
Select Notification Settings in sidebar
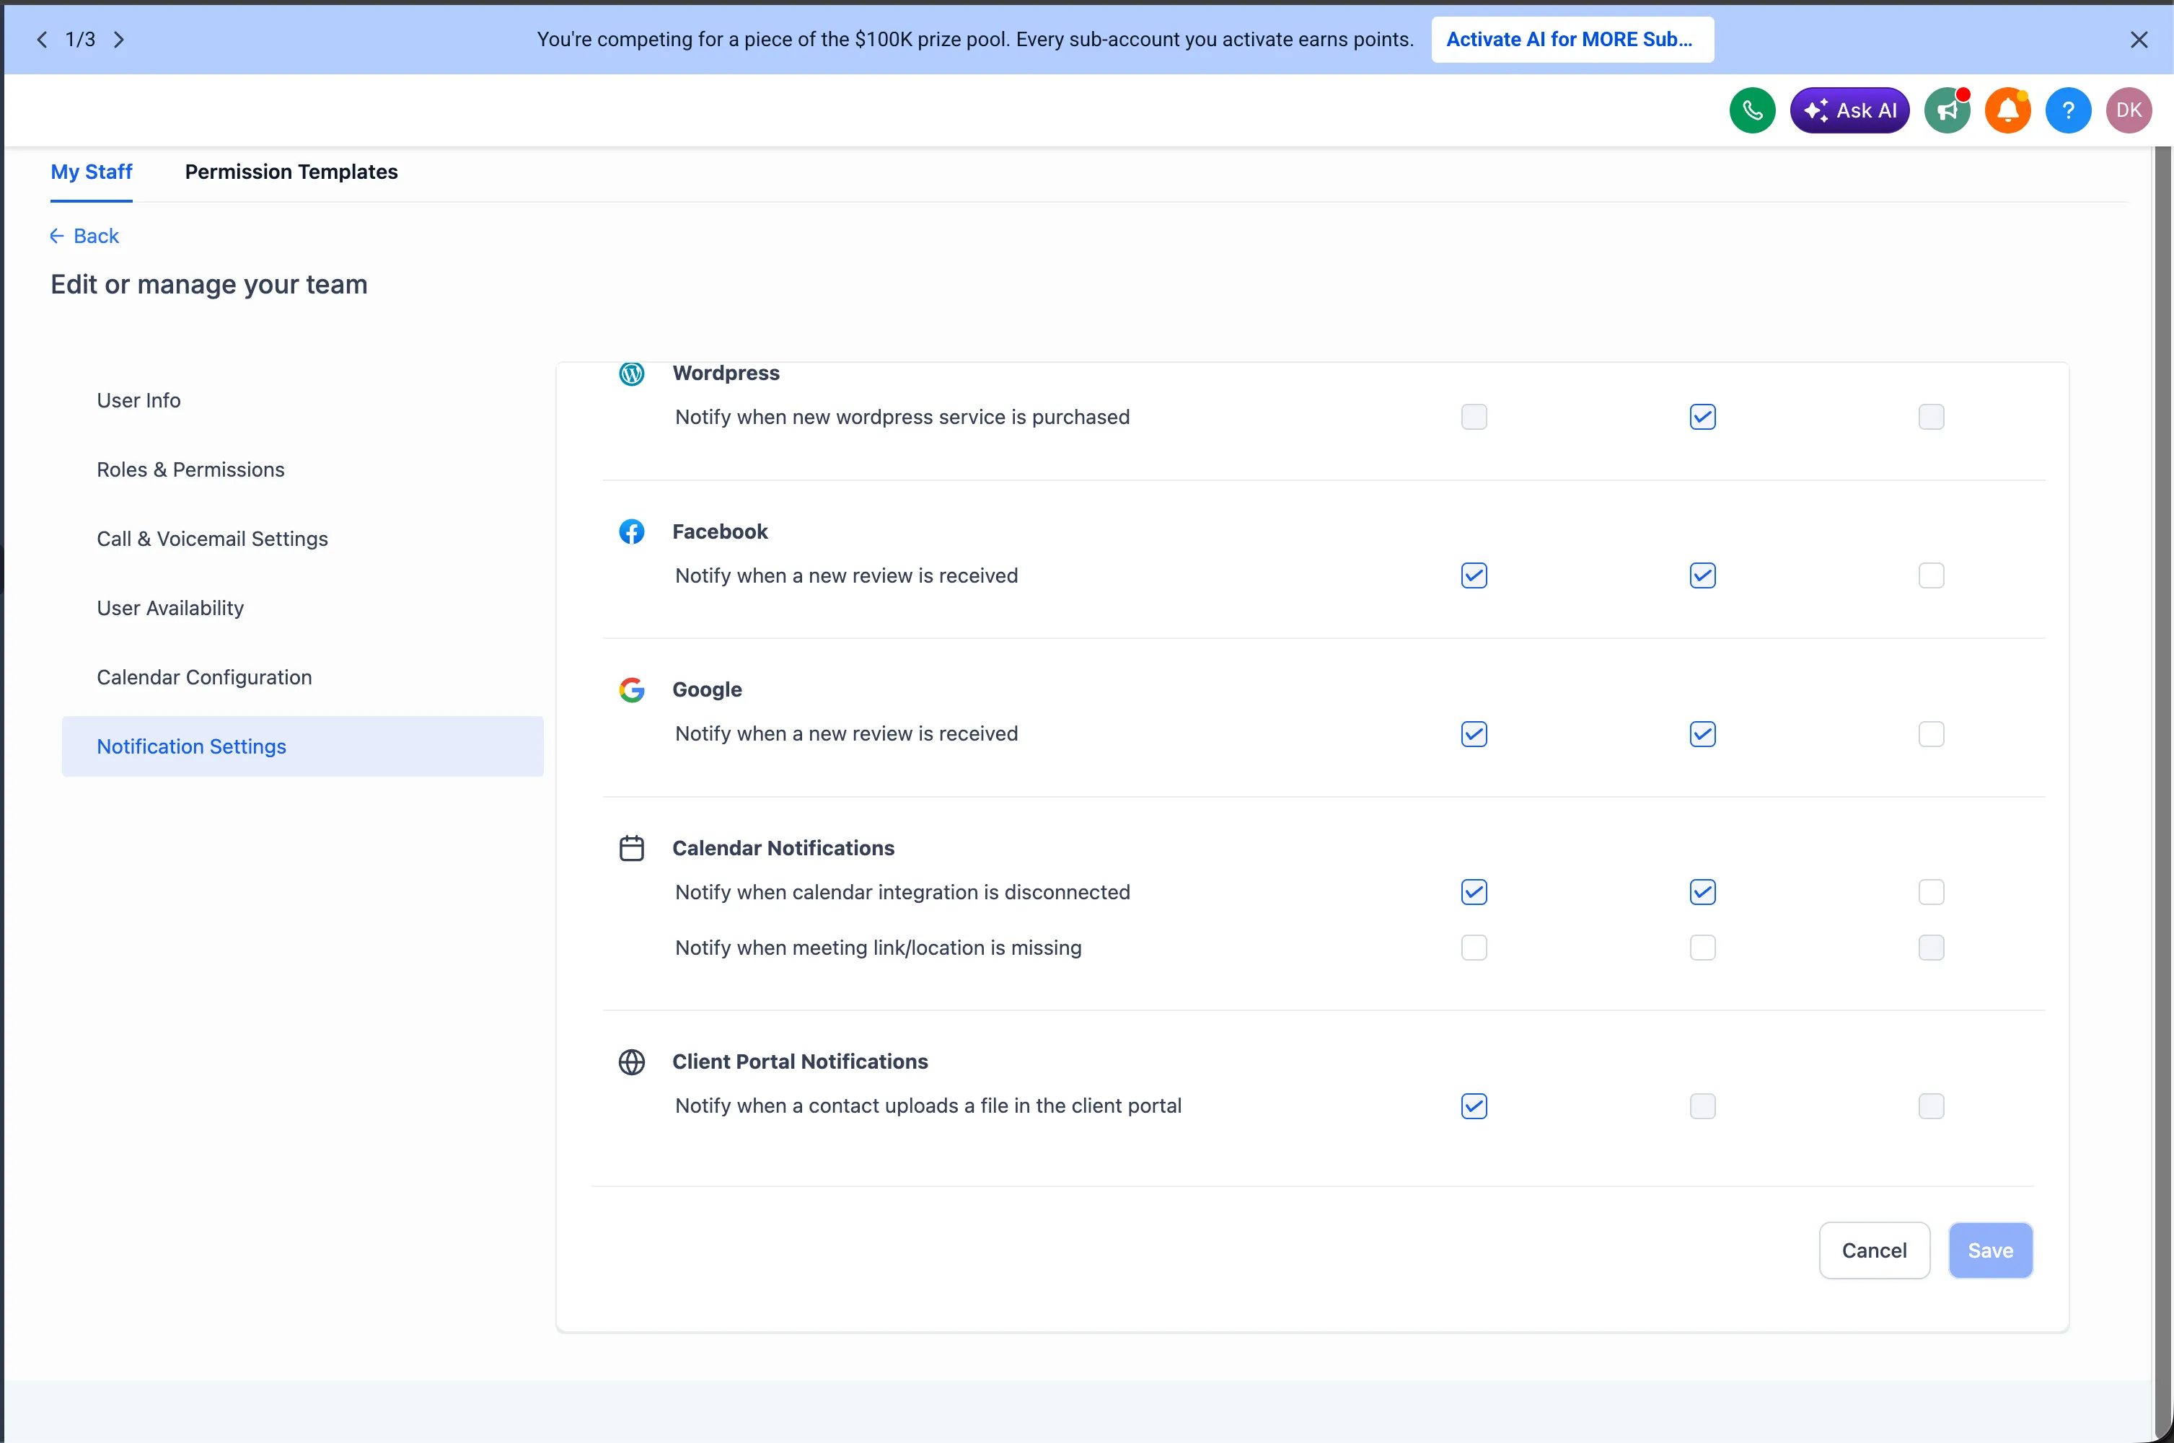click(303, 746)
